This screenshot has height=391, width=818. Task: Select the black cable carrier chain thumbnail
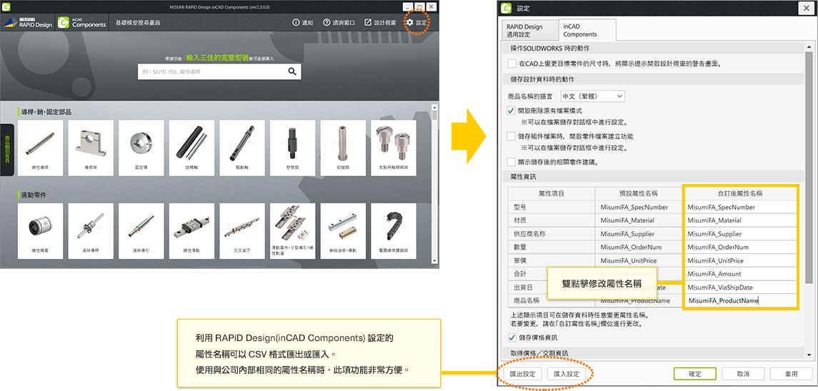[x=394, y=231]
